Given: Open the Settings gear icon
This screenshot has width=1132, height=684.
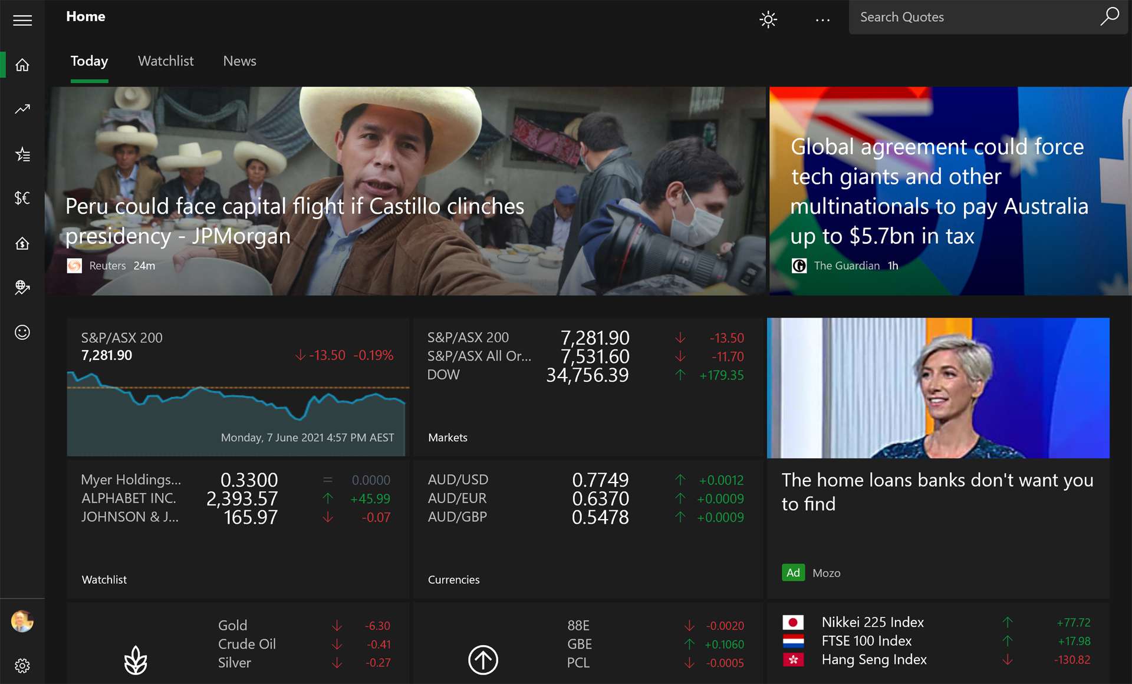Looking at the screenshot, I should click(x=22, y=666).
